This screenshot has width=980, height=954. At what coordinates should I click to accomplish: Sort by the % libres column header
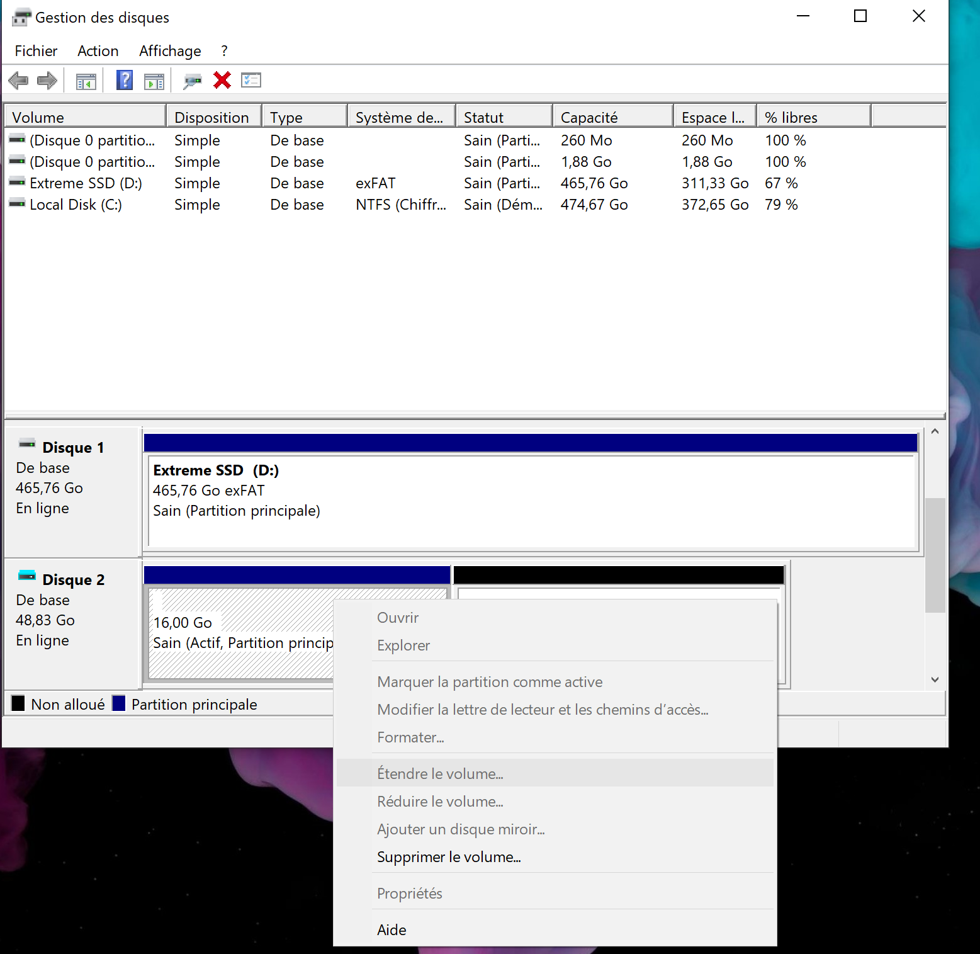pyautogui.click(x=814, y=117)
